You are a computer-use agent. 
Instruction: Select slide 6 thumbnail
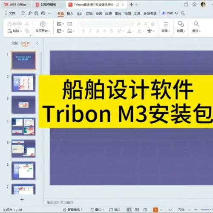[x=23, y=170]
